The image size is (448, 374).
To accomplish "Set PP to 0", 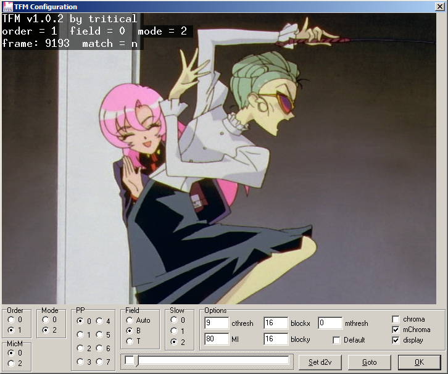I will tap(80, 321).
